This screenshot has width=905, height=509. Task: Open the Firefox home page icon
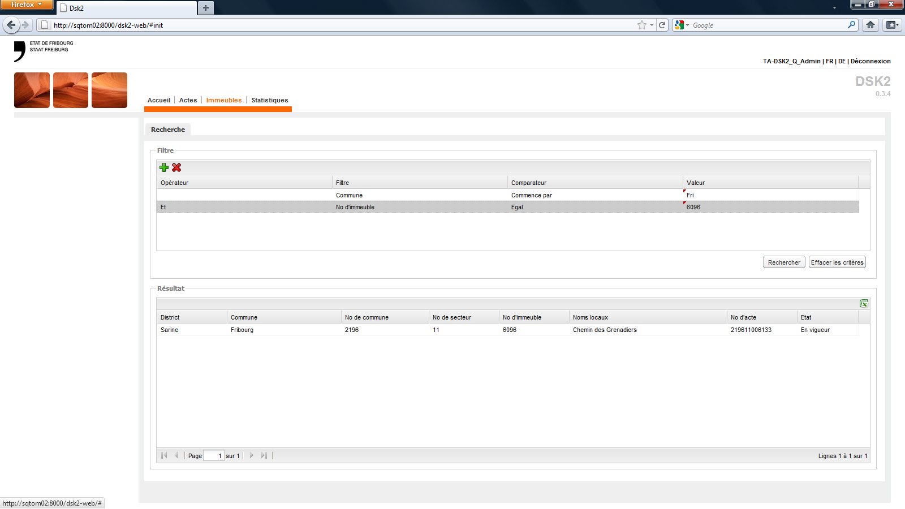click(870, 25)
